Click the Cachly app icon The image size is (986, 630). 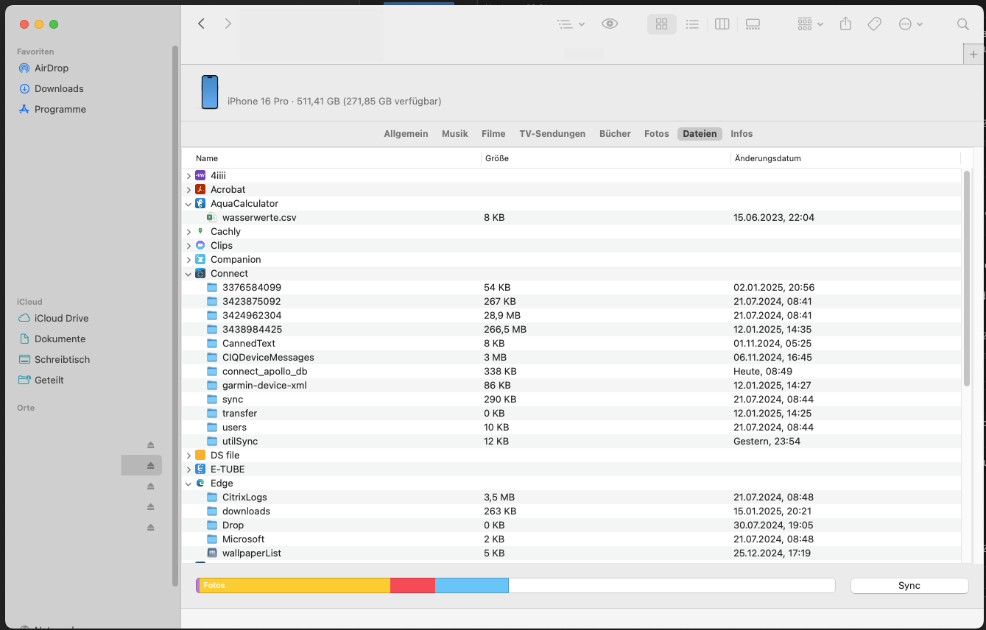tap(200, 231)
